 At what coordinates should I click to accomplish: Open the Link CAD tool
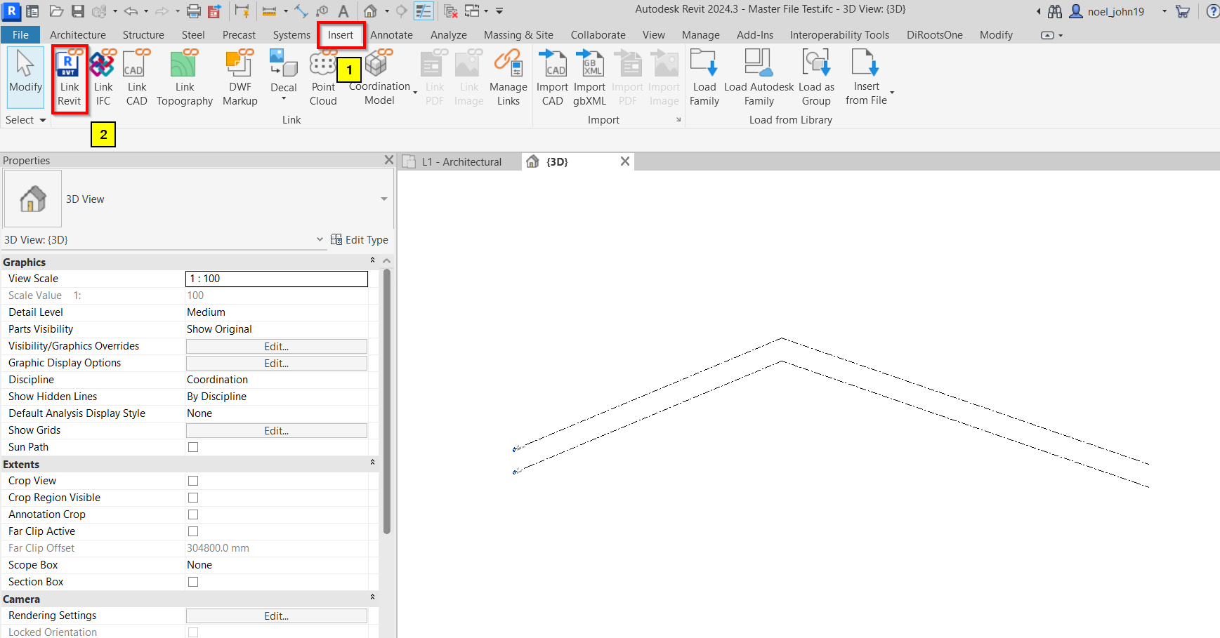pos(136,78)
